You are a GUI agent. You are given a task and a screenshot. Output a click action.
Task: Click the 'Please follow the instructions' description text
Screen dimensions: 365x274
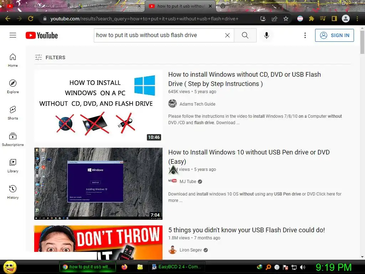tap(255, 119)
